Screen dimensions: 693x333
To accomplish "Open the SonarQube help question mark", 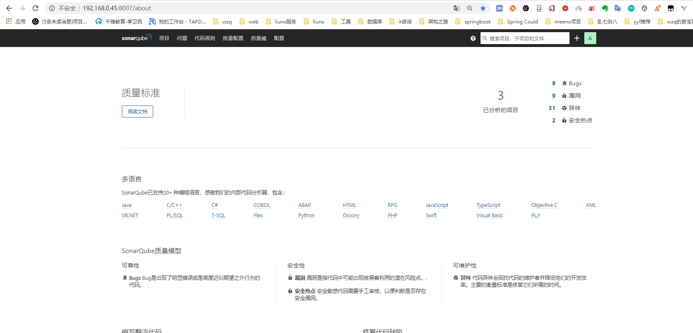I will coord(473,38).
